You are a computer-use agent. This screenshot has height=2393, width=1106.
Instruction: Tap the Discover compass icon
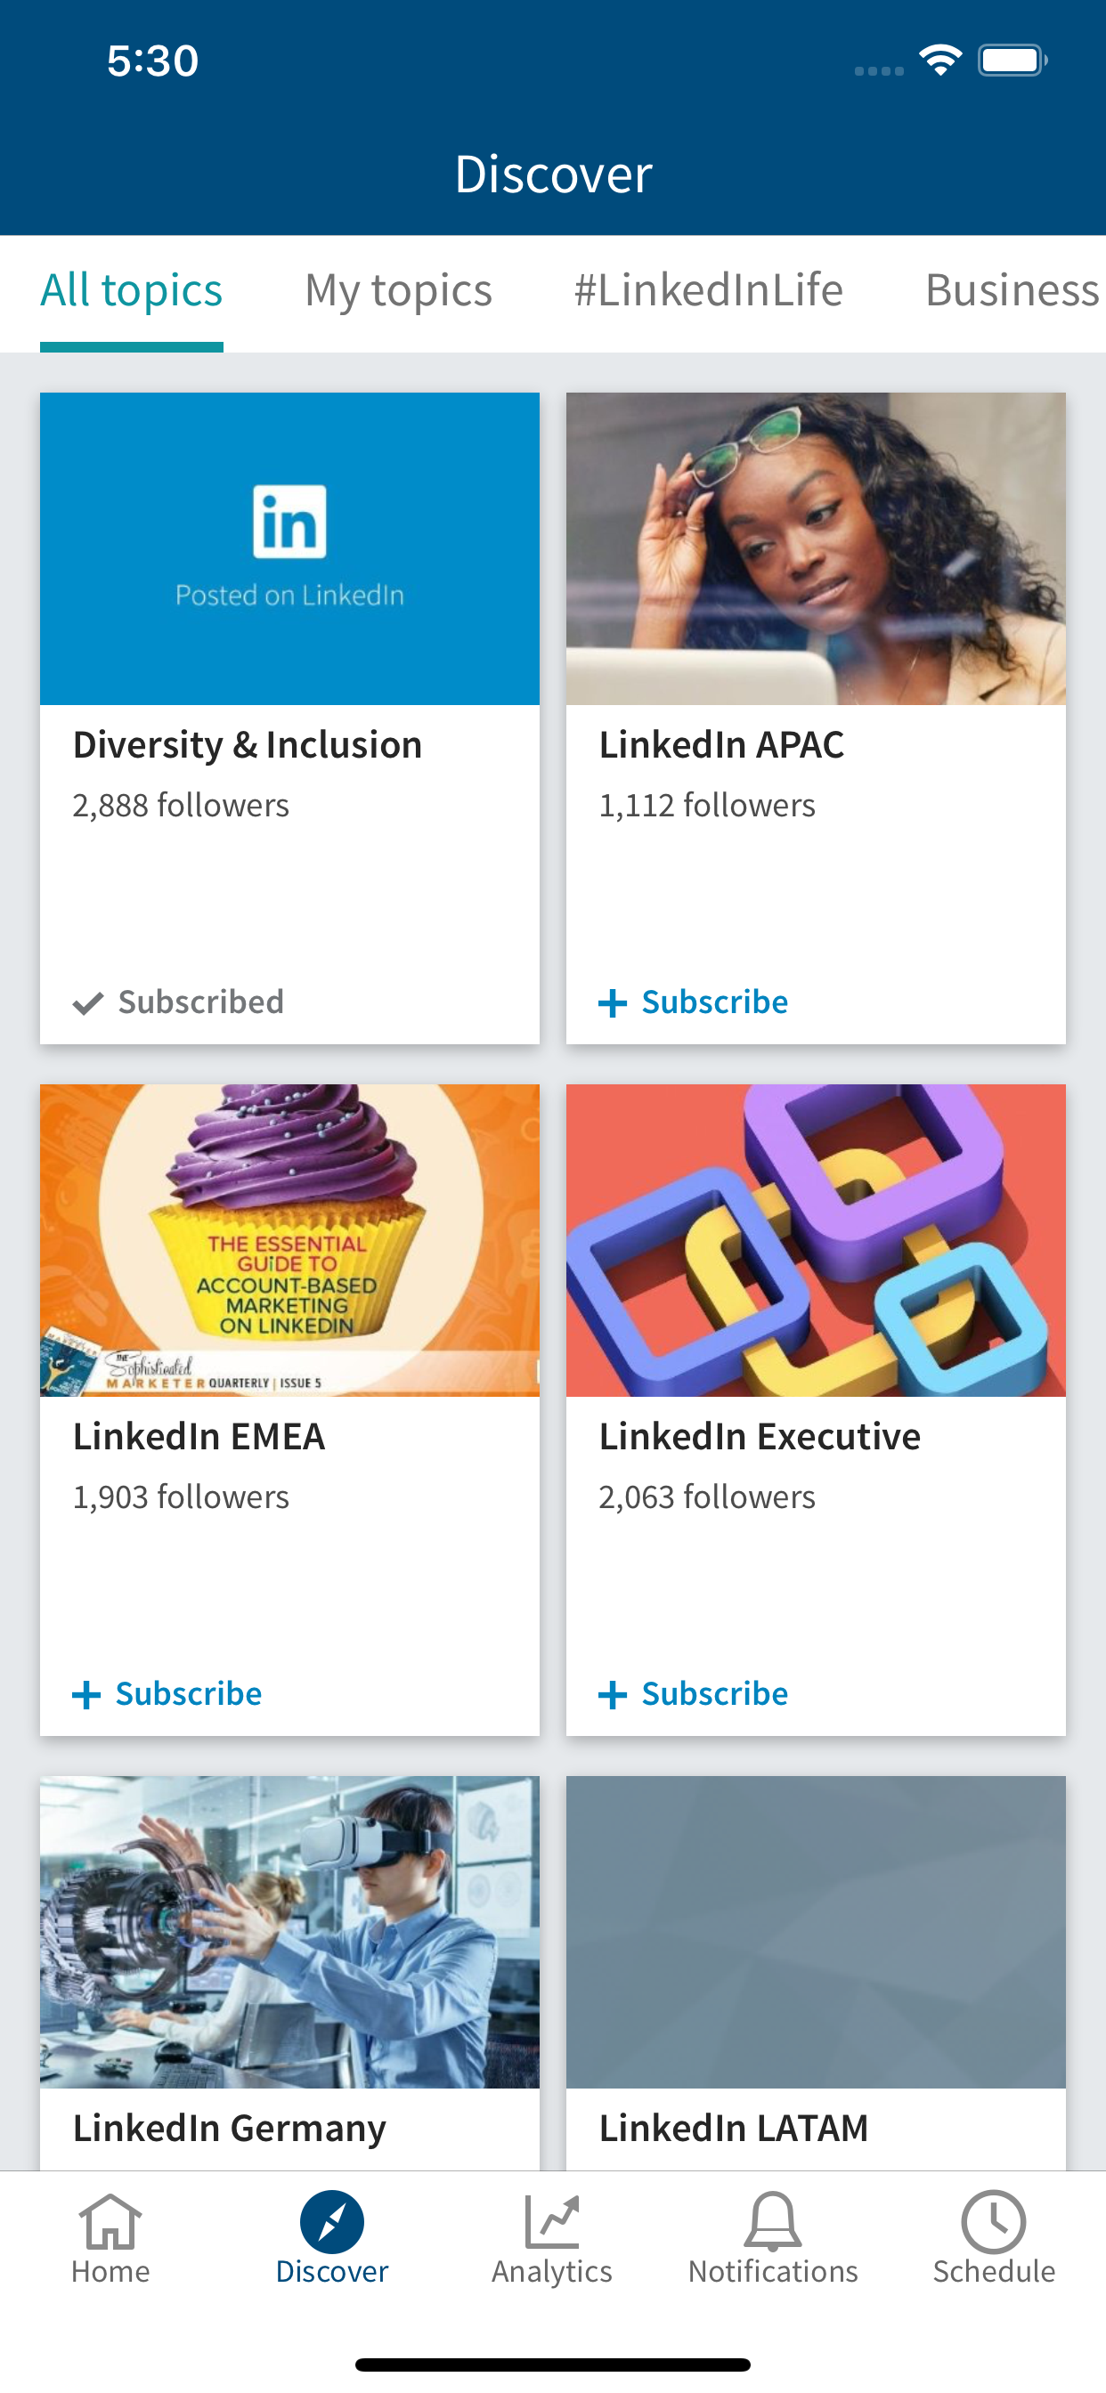click(x=332, y=2221)
